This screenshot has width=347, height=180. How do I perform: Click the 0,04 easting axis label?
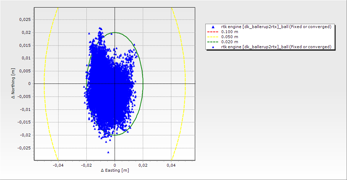tap(171, 165)
